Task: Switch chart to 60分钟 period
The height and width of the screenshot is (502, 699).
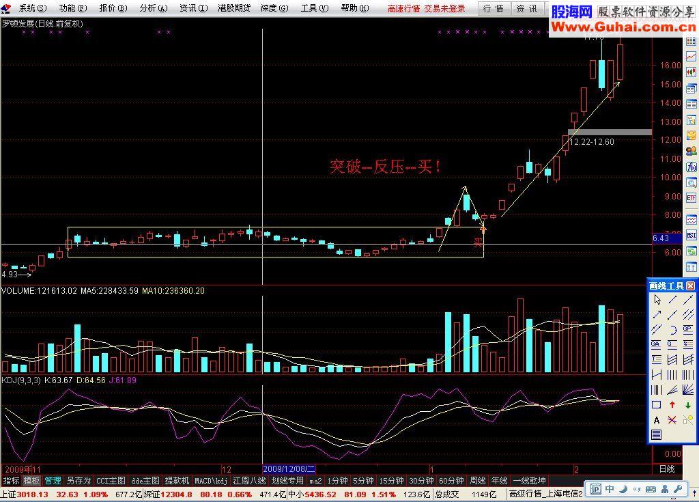Action: pos(451,481)
